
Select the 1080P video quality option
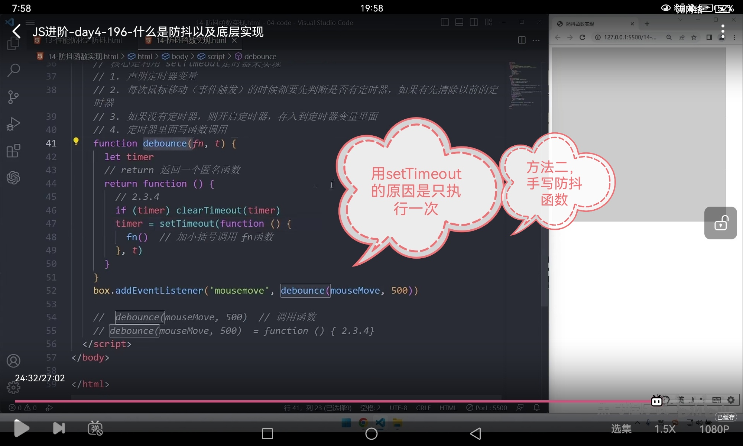pos(714,429)
